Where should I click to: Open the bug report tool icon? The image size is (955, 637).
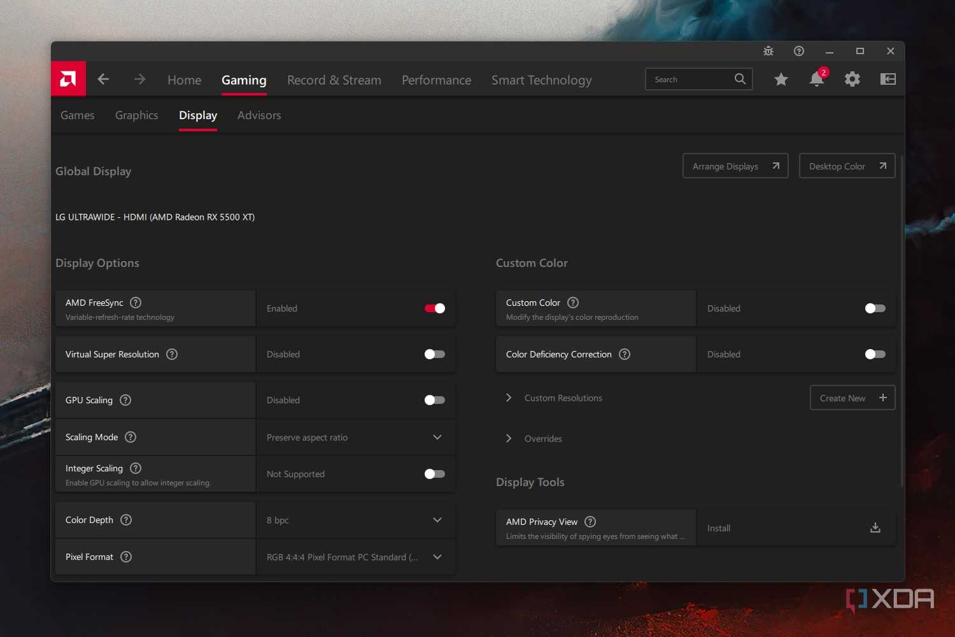768,51
